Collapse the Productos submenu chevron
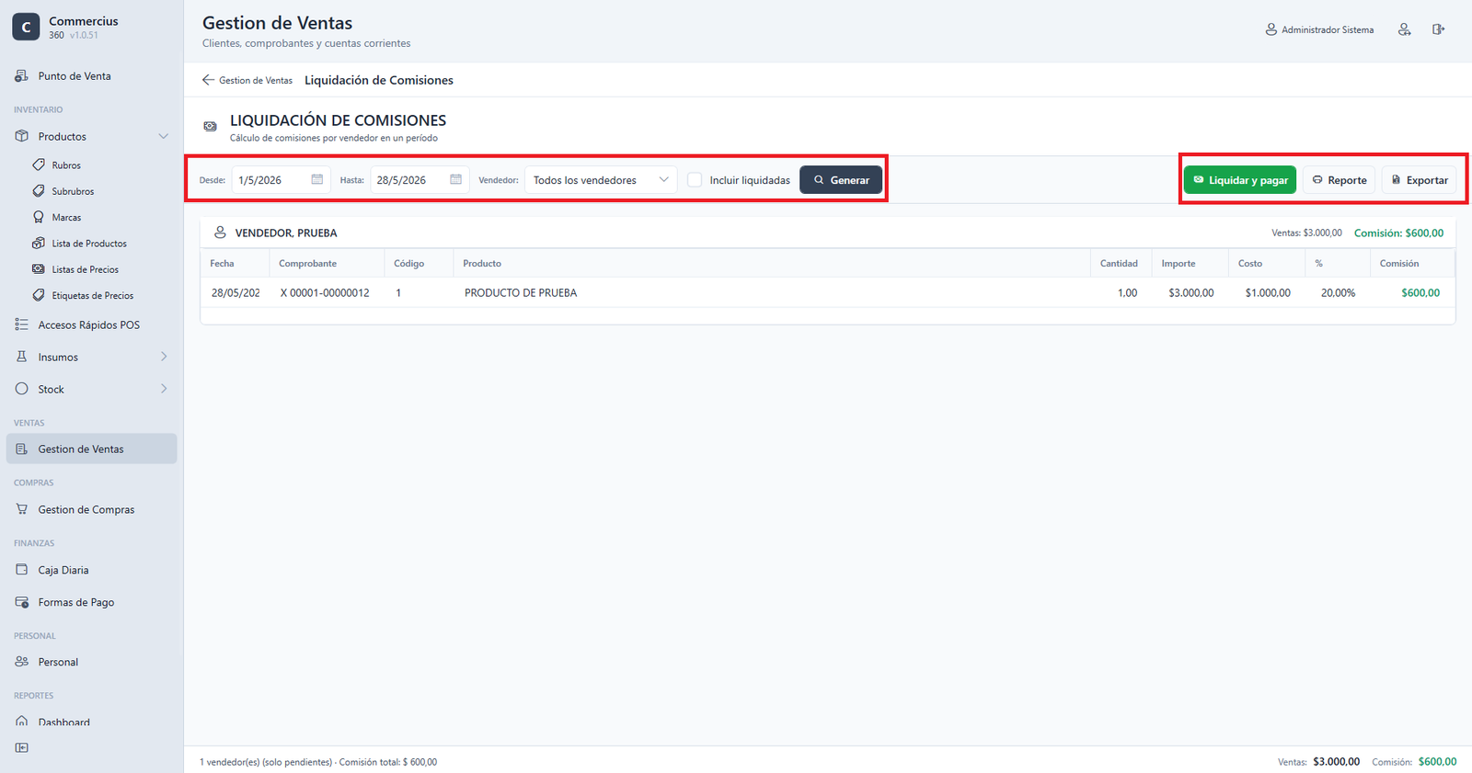The height and width of the screenshot is (773, 1472). click(x=163, y=136)
